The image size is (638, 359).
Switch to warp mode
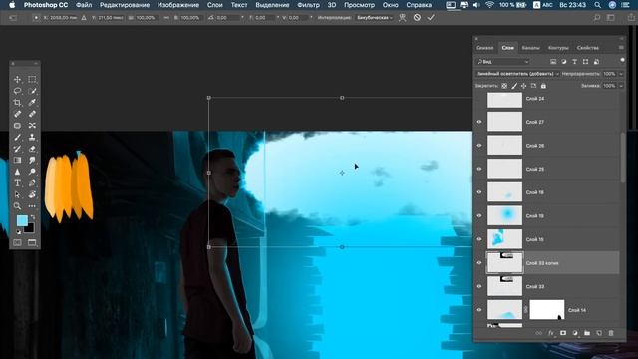[x=403, y=18]
